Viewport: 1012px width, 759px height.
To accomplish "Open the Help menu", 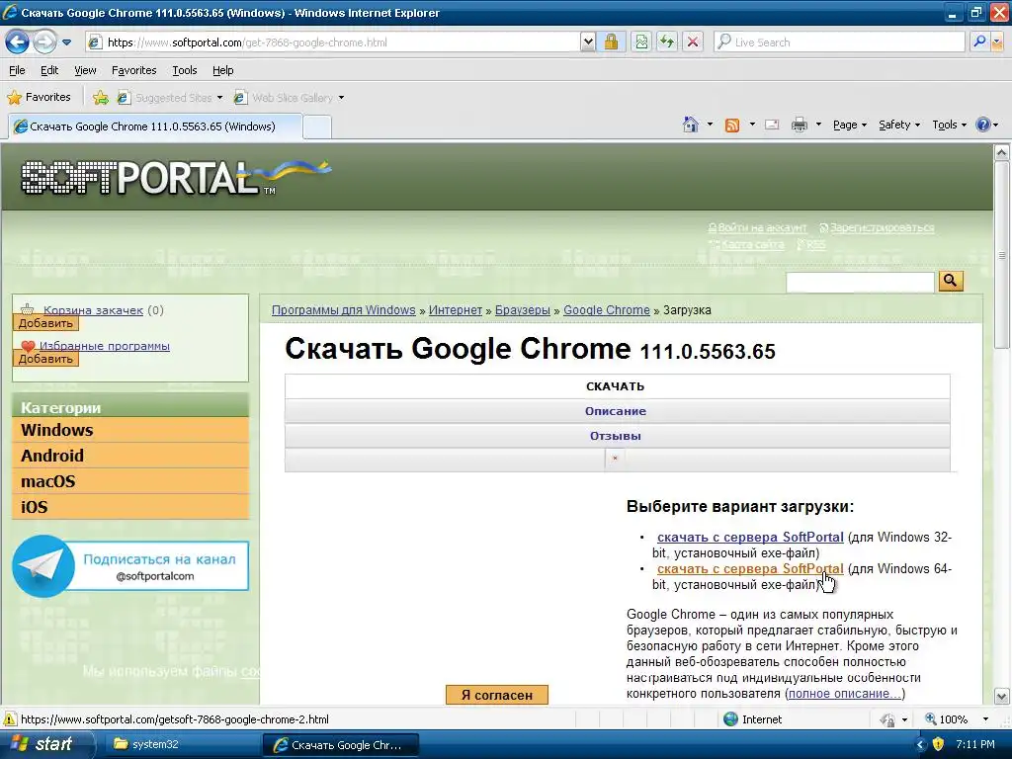I will (x=222, y=70).
